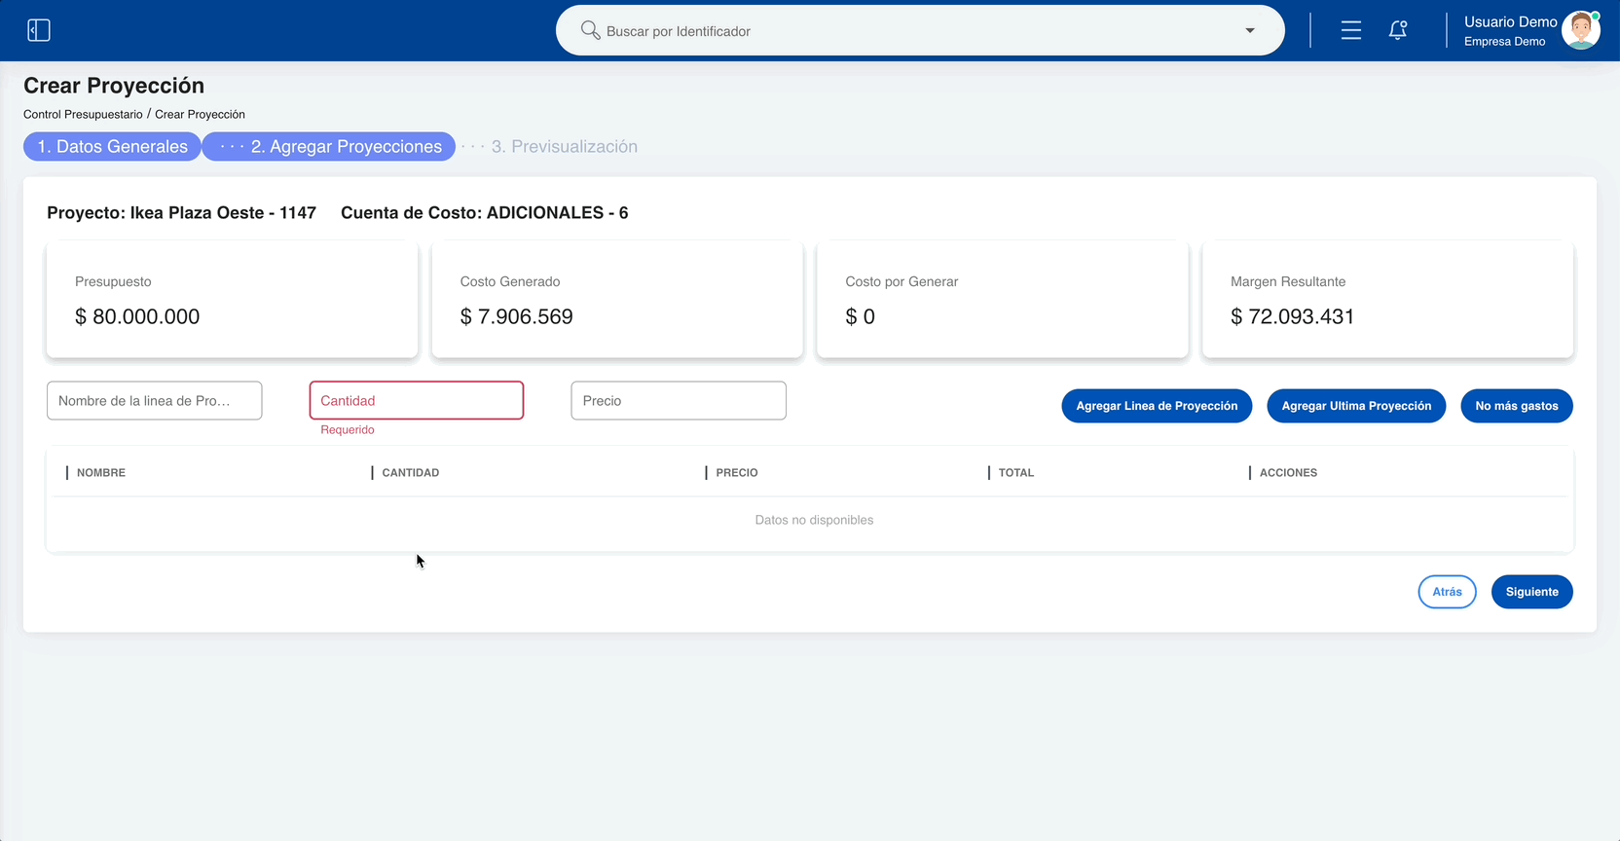The image size is (1620, 841).
Task: Click the Presupuesto $ 80.000.000 card
Action: pyautogui.click(x=233, y=299)
